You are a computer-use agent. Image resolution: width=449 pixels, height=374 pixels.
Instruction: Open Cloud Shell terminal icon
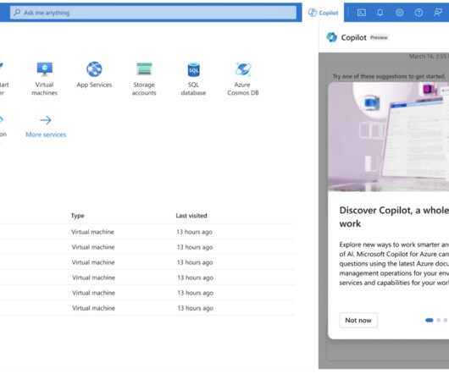pyautogui.click(x=362, y=13)
